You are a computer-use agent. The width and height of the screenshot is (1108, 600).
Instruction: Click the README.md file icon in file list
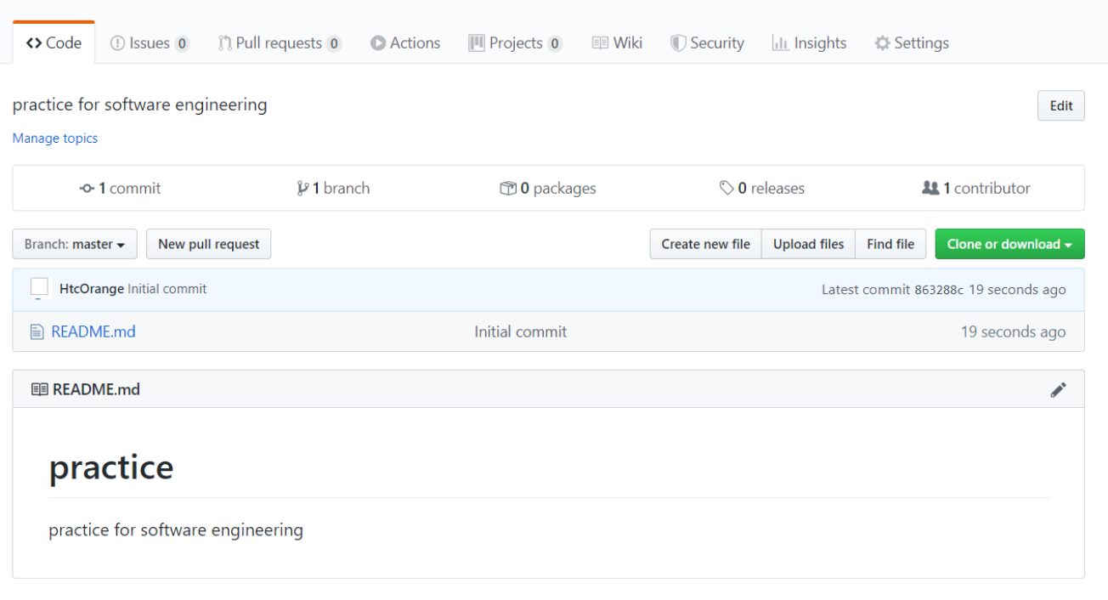click(37, 332)
